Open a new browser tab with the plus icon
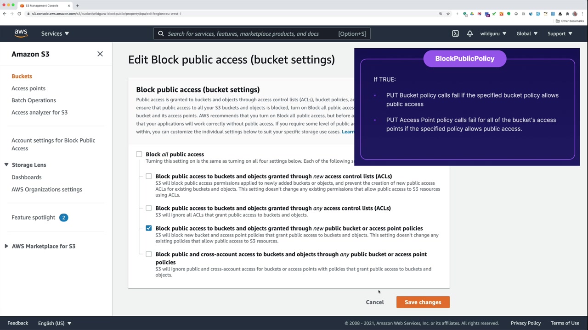Viewport: 588px width, 330px height. (x=77, y=5)
